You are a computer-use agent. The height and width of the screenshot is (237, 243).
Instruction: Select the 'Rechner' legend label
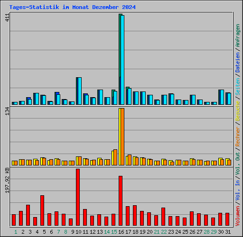tap(238, 137)
